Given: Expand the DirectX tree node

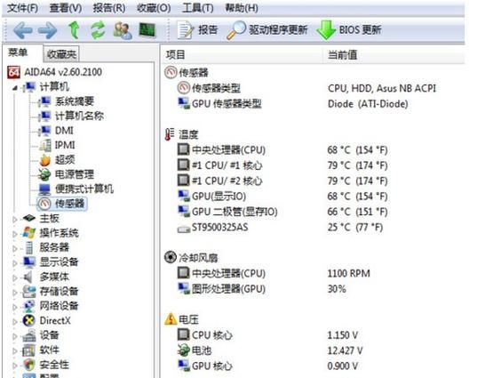Looking at the screenshot, I should (x=14, y=321).
